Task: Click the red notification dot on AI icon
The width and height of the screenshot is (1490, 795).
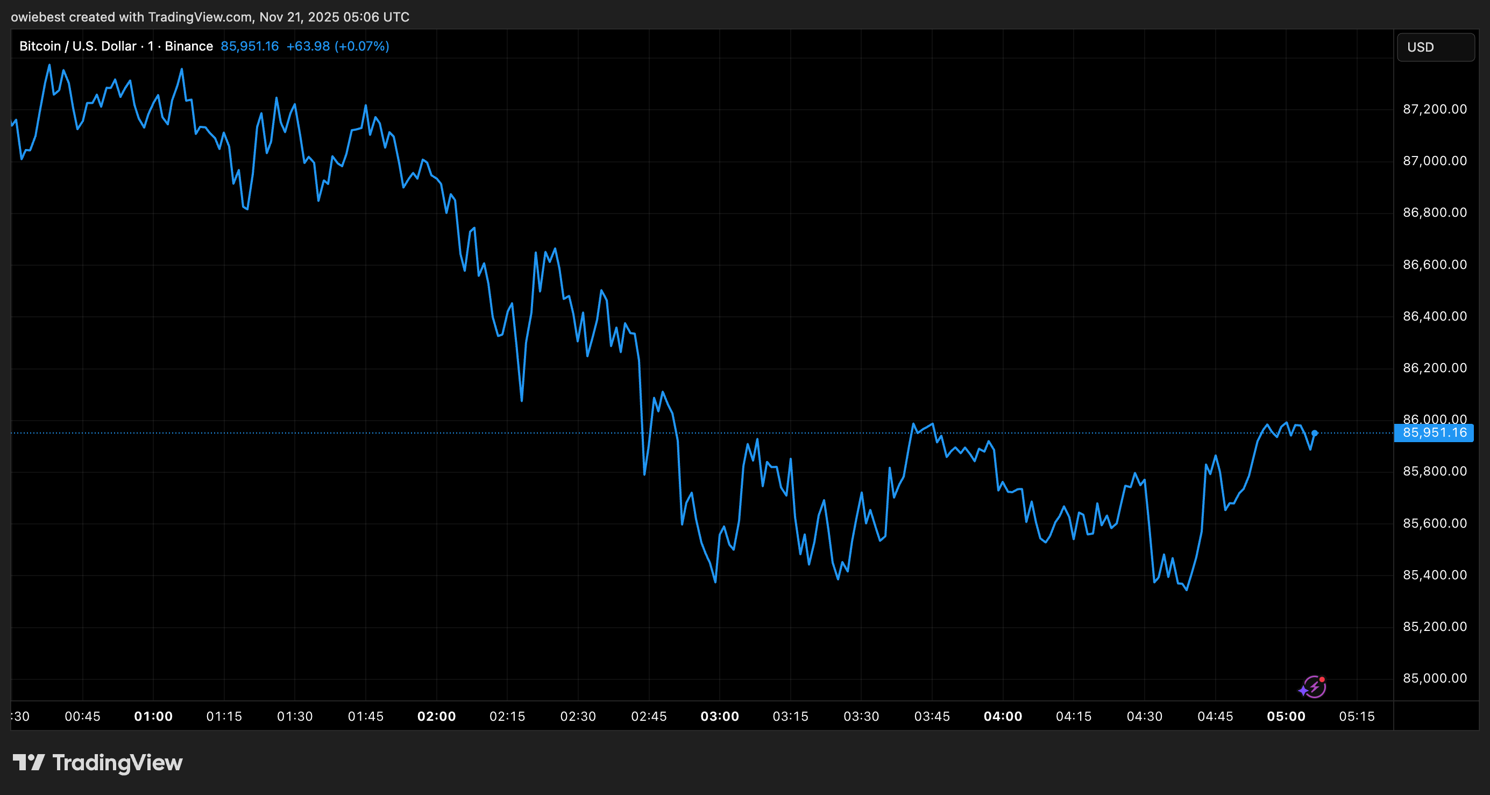Action: tap(1323, 679)
